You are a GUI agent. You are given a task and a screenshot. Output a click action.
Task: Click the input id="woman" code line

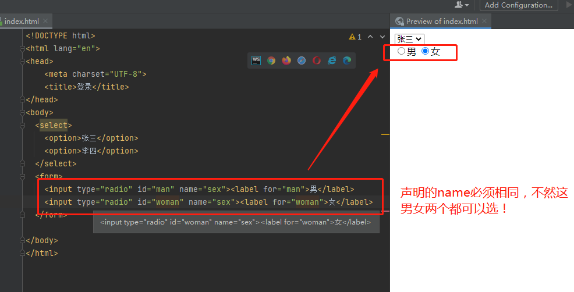click(x=208, y=202)
